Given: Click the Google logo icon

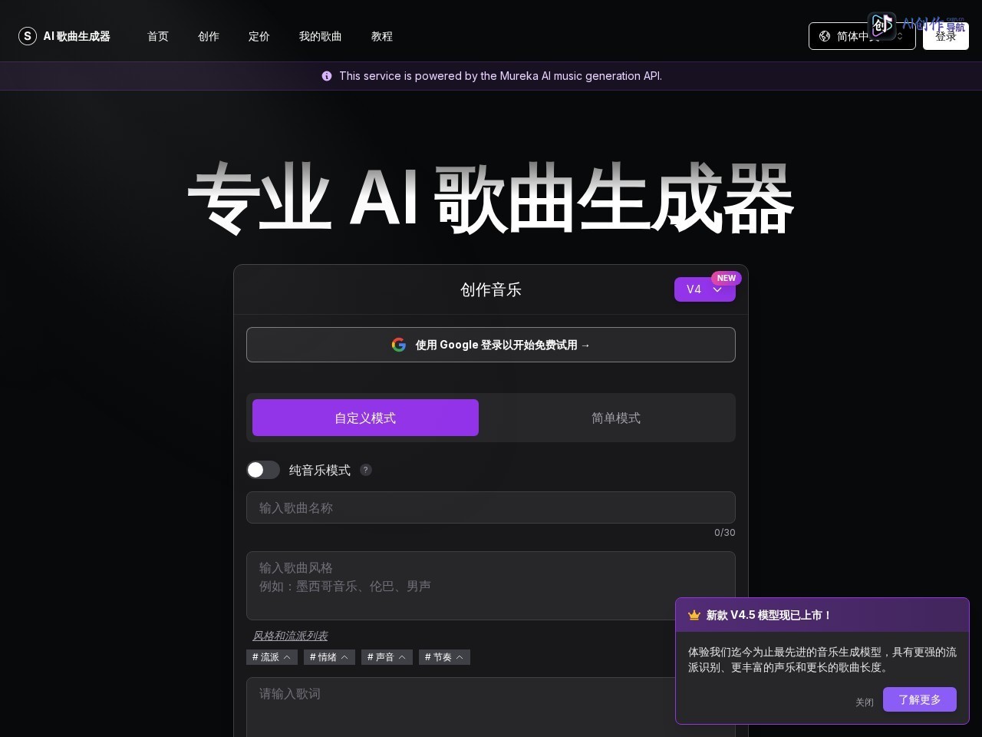Looking at the screenshot, I should (x=399, y=345).
